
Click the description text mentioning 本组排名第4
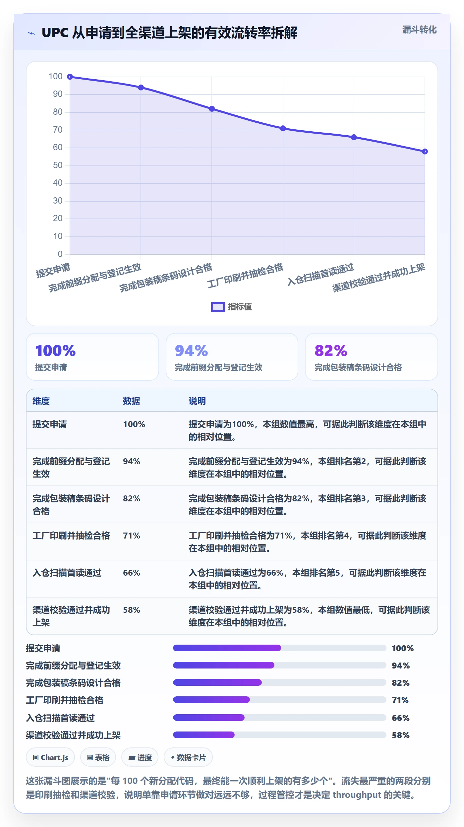pos(308,542)
